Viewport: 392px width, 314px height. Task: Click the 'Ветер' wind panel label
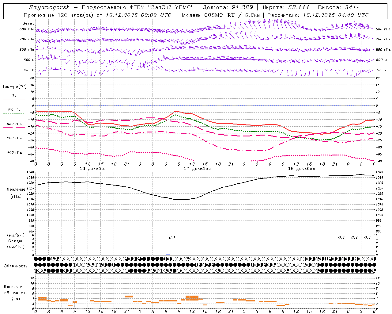tap(28, 23)
